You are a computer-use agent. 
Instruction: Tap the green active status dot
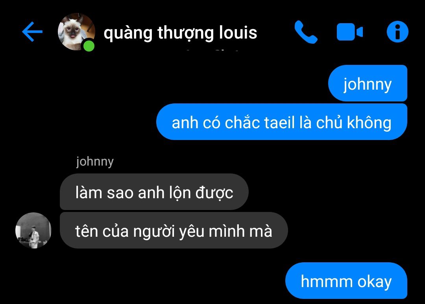click(x=89, y=46)
